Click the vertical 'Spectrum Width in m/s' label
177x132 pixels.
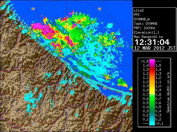168,92
